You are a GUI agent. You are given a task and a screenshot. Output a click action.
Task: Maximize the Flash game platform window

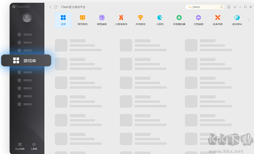245,7
